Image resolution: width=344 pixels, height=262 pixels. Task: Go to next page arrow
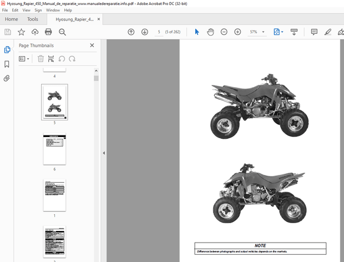[145, 32]
